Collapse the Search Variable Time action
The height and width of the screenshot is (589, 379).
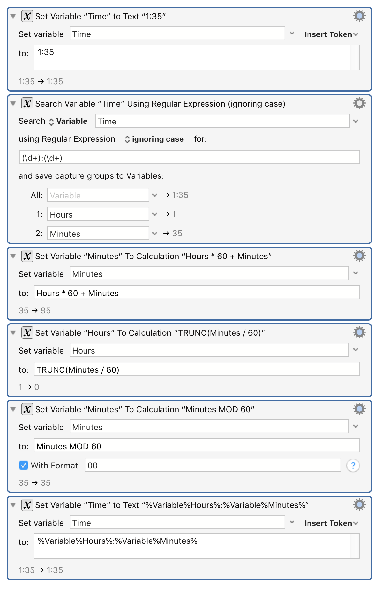[x=13, y=103]
